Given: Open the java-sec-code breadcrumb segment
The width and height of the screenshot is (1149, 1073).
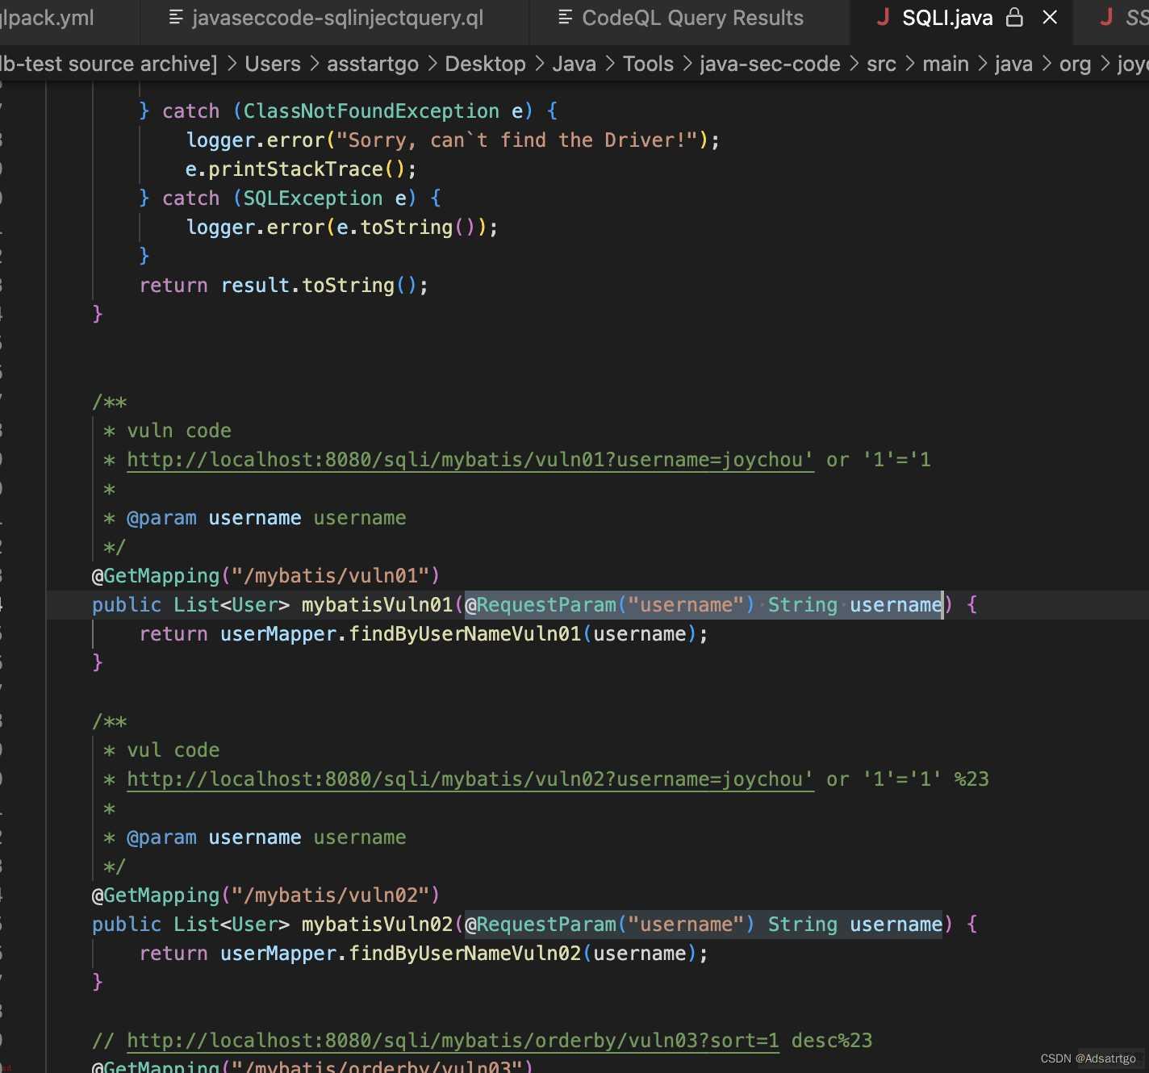Looking at the screenshot, I should [770, 64].
